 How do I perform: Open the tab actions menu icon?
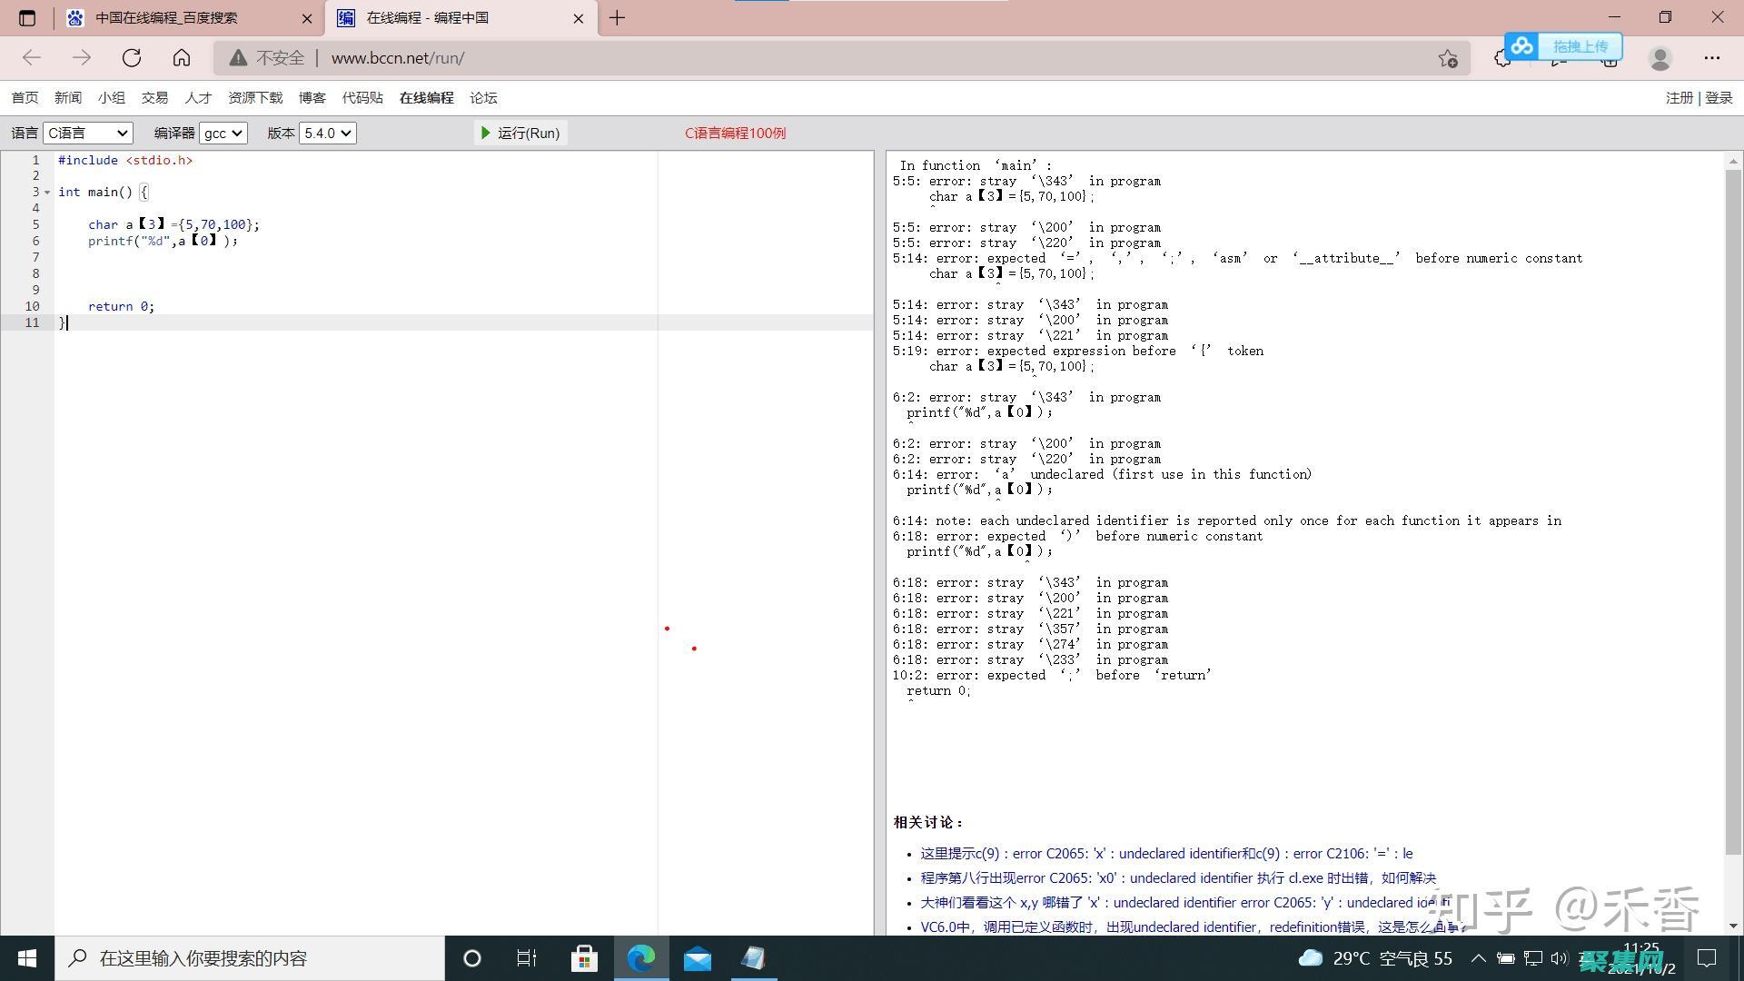(x=27, y=18)
